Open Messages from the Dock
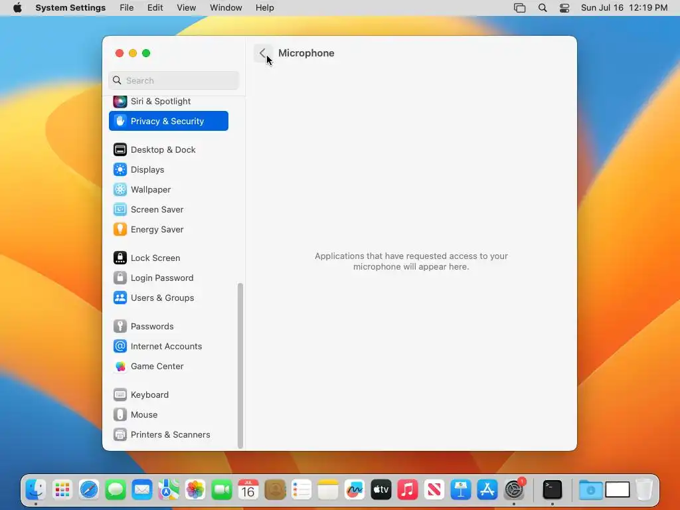The height and width of the screenshot is (510, 680). (x=116, y=490)
